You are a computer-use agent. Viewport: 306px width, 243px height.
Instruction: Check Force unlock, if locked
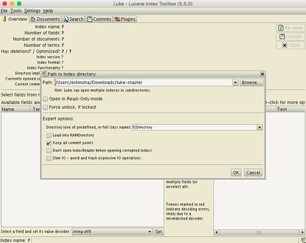pos(45,107)
